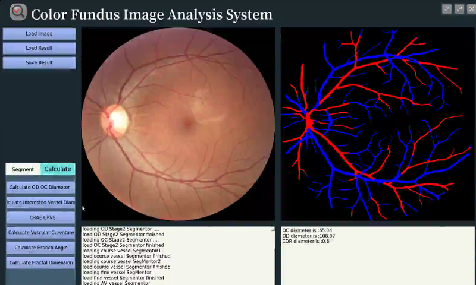Click the artery-vein segmentation image

[x=377, y=123]
